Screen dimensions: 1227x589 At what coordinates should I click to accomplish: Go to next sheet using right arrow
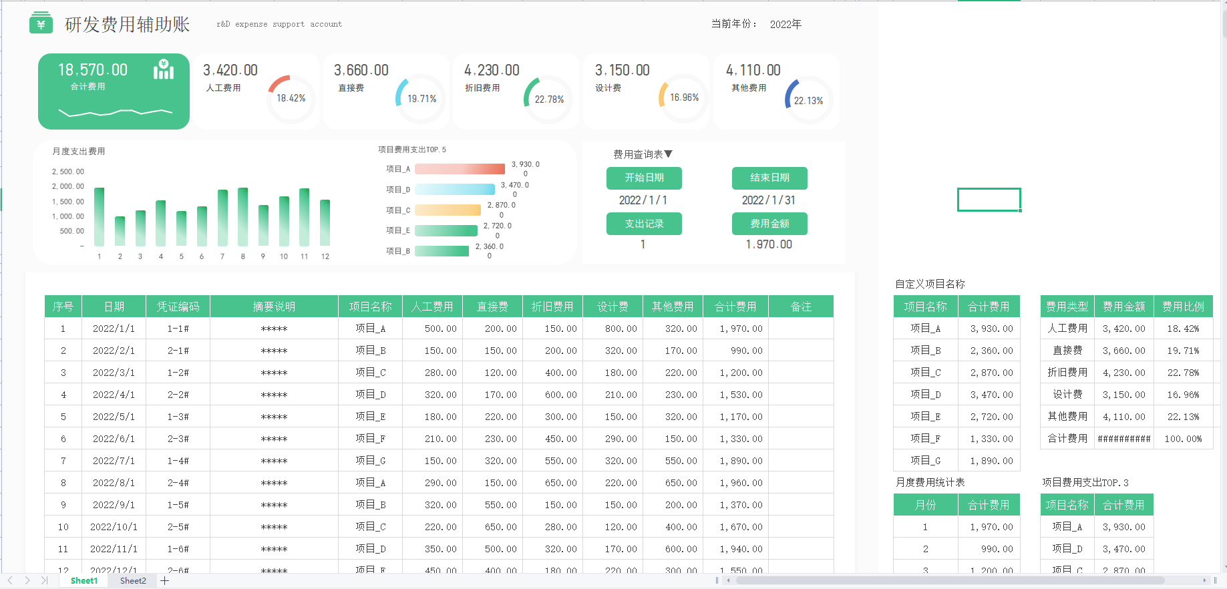[x=27, y=581]
